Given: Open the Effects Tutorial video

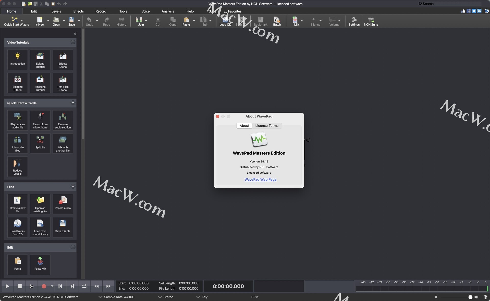Looking at the screenshot, I should pyautogui.click(x=63, y=60).
